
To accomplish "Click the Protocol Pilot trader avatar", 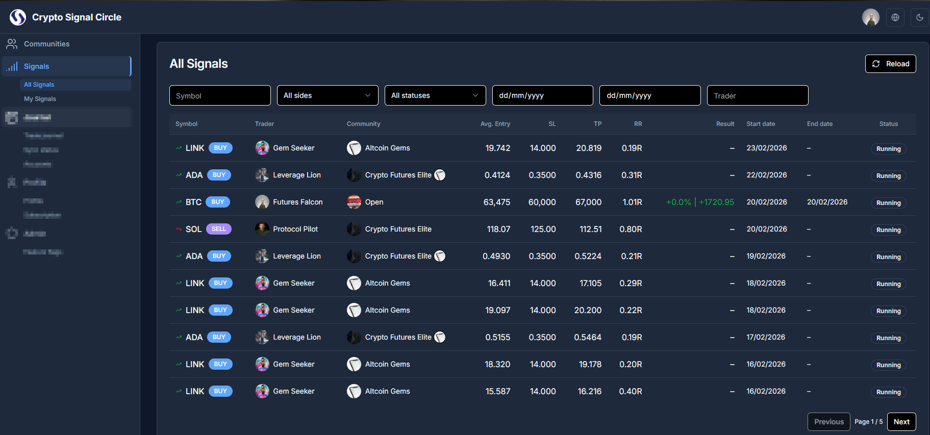I will click(x=262, y=229).
